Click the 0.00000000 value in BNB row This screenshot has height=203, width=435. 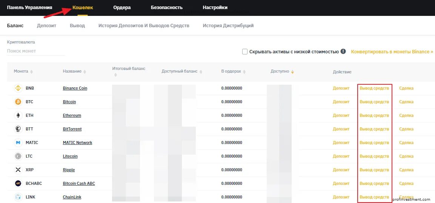pos(232,88)
